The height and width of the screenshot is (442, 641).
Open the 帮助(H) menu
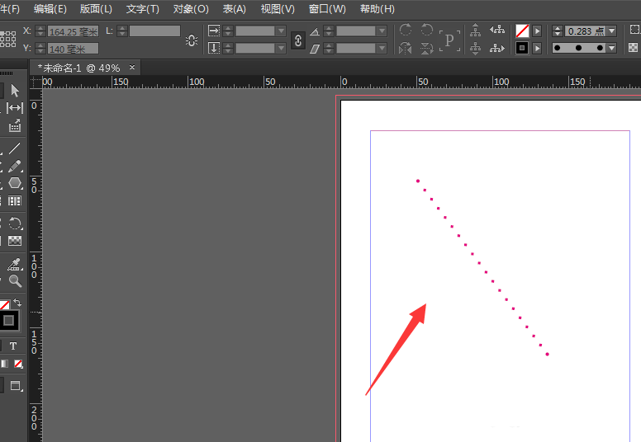(377, 9)
